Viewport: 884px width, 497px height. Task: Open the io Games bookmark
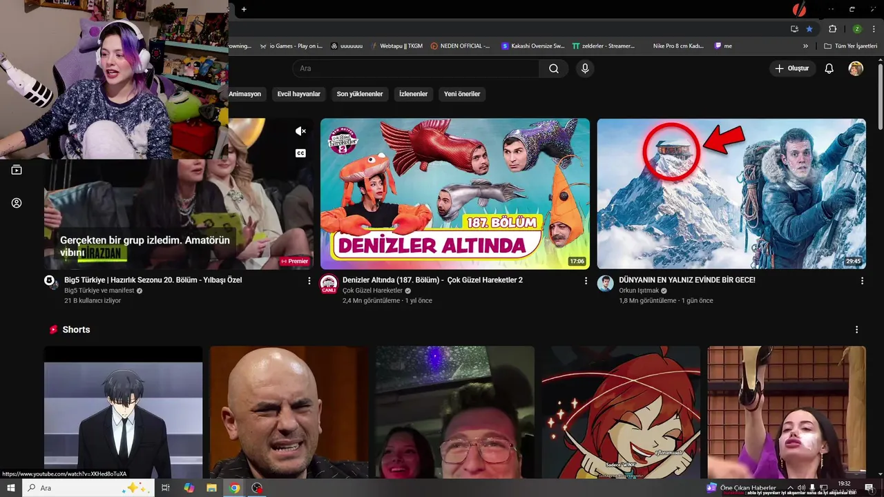[x=291, y=46]
